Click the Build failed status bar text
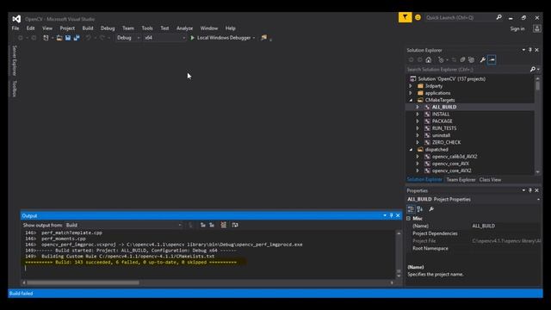Screen dimensions: 551x310 (x=21, y=294)
